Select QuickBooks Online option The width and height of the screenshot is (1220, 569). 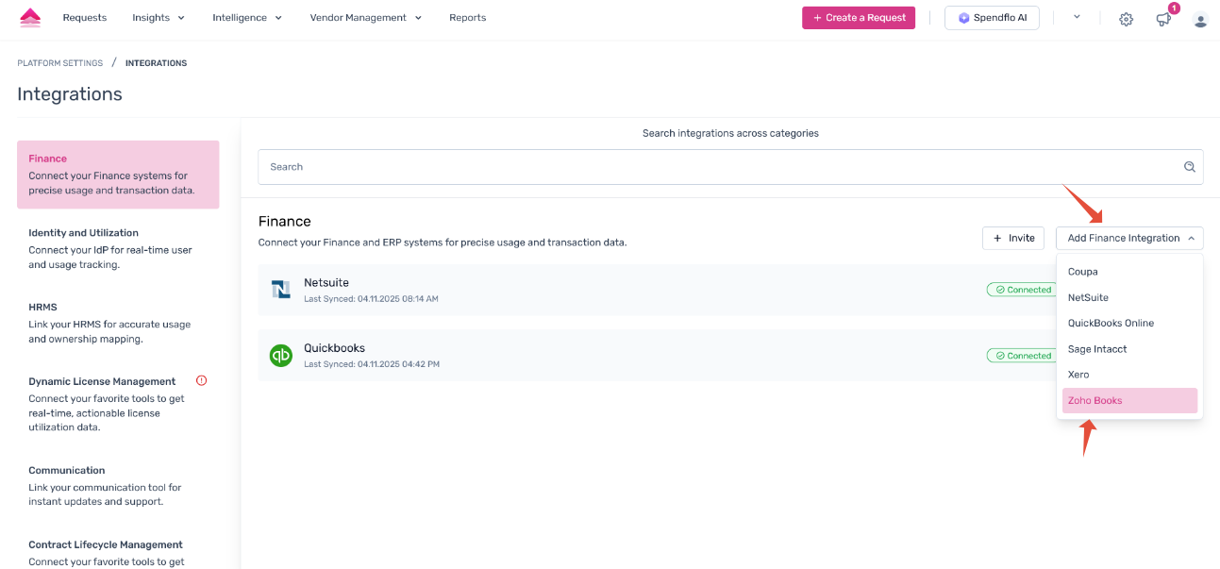(1129, 323)
